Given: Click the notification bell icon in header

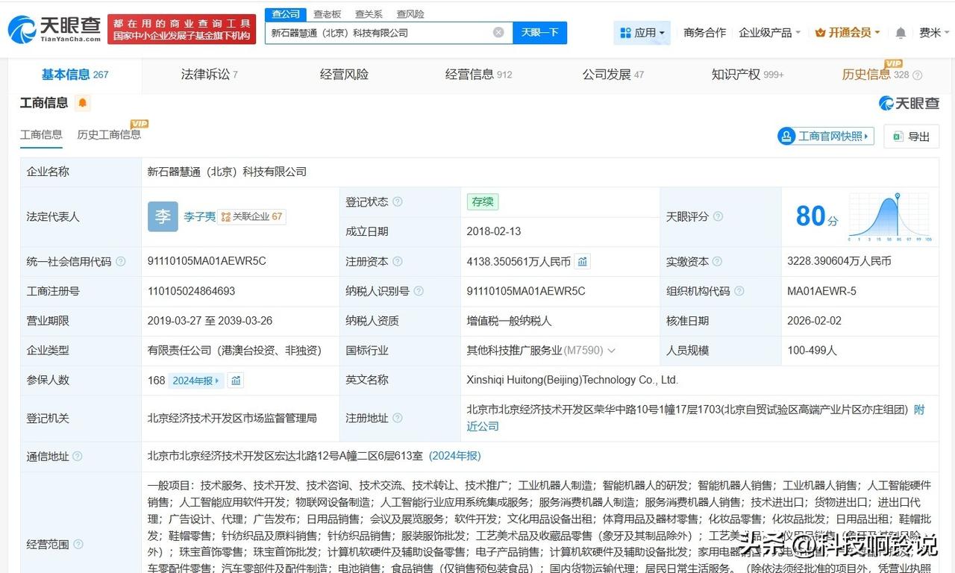Looking at the screenshot, I should pyautogui.click(x=901, y=33).
